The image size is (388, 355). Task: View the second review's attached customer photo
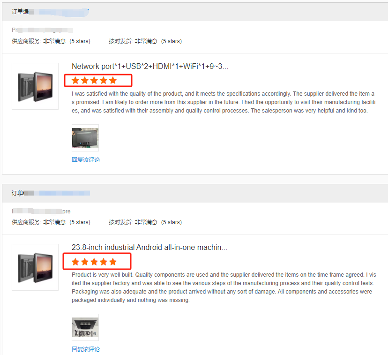pos(85,327)
